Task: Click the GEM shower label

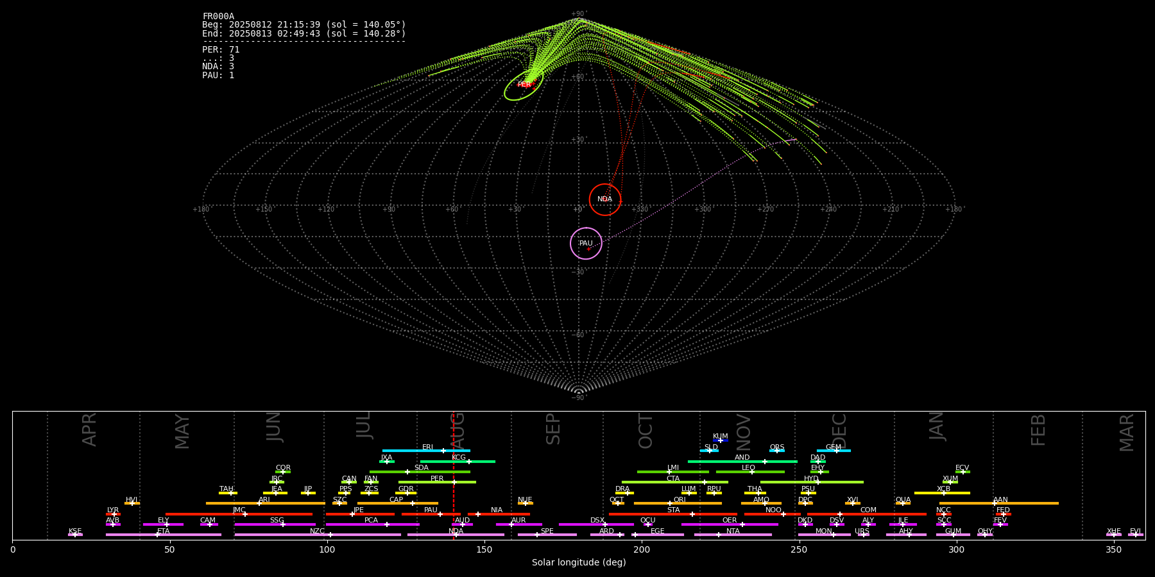Action: pos(833,447)
